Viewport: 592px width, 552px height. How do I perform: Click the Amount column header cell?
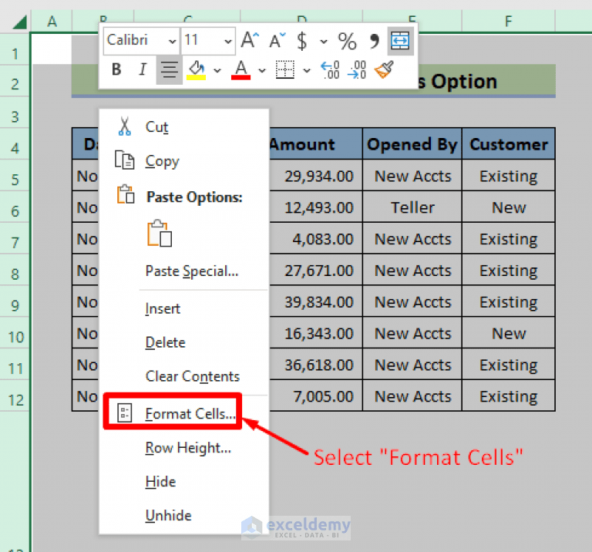(315, 144)
